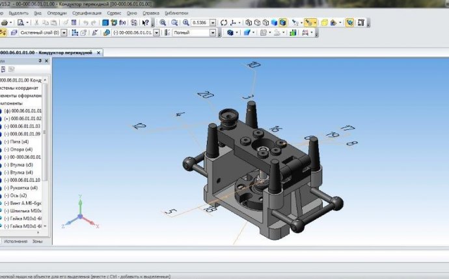Open the print icon dropdown arrow
The image size is (449, 279).
[11, 23]
